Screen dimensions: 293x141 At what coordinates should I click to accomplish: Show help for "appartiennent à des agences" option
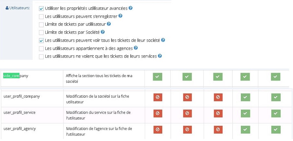[136, 48]
